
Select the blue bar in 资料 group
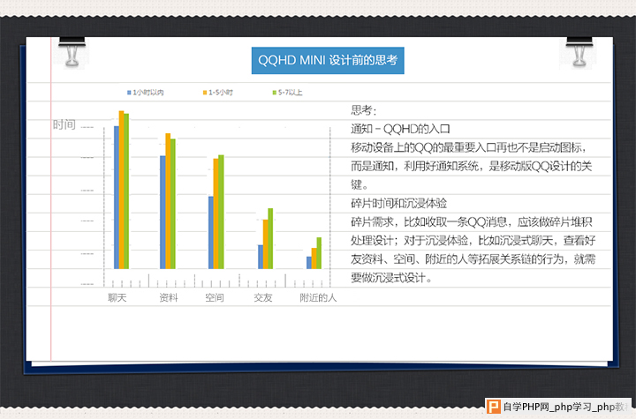(163, 212)
